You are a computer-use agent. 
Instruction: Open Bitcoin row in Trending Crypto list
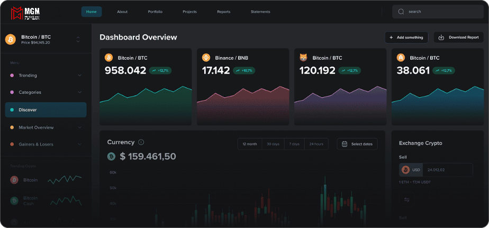tap(46, 180)
